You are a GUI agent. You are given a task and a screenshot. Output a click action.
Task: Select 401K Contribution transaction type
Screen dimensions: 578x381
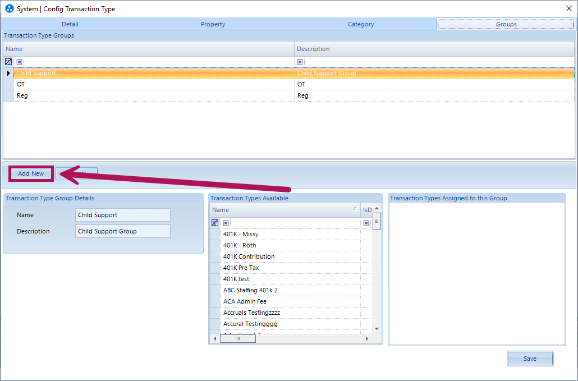click(291, 256)
